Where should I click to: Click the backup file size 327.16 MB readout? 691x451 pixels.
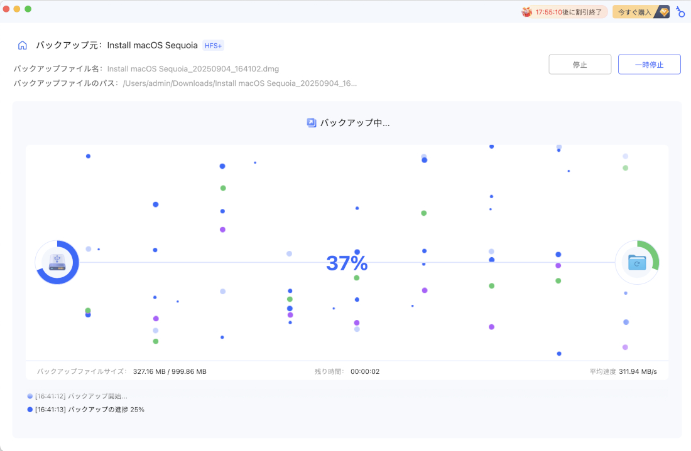168,371
